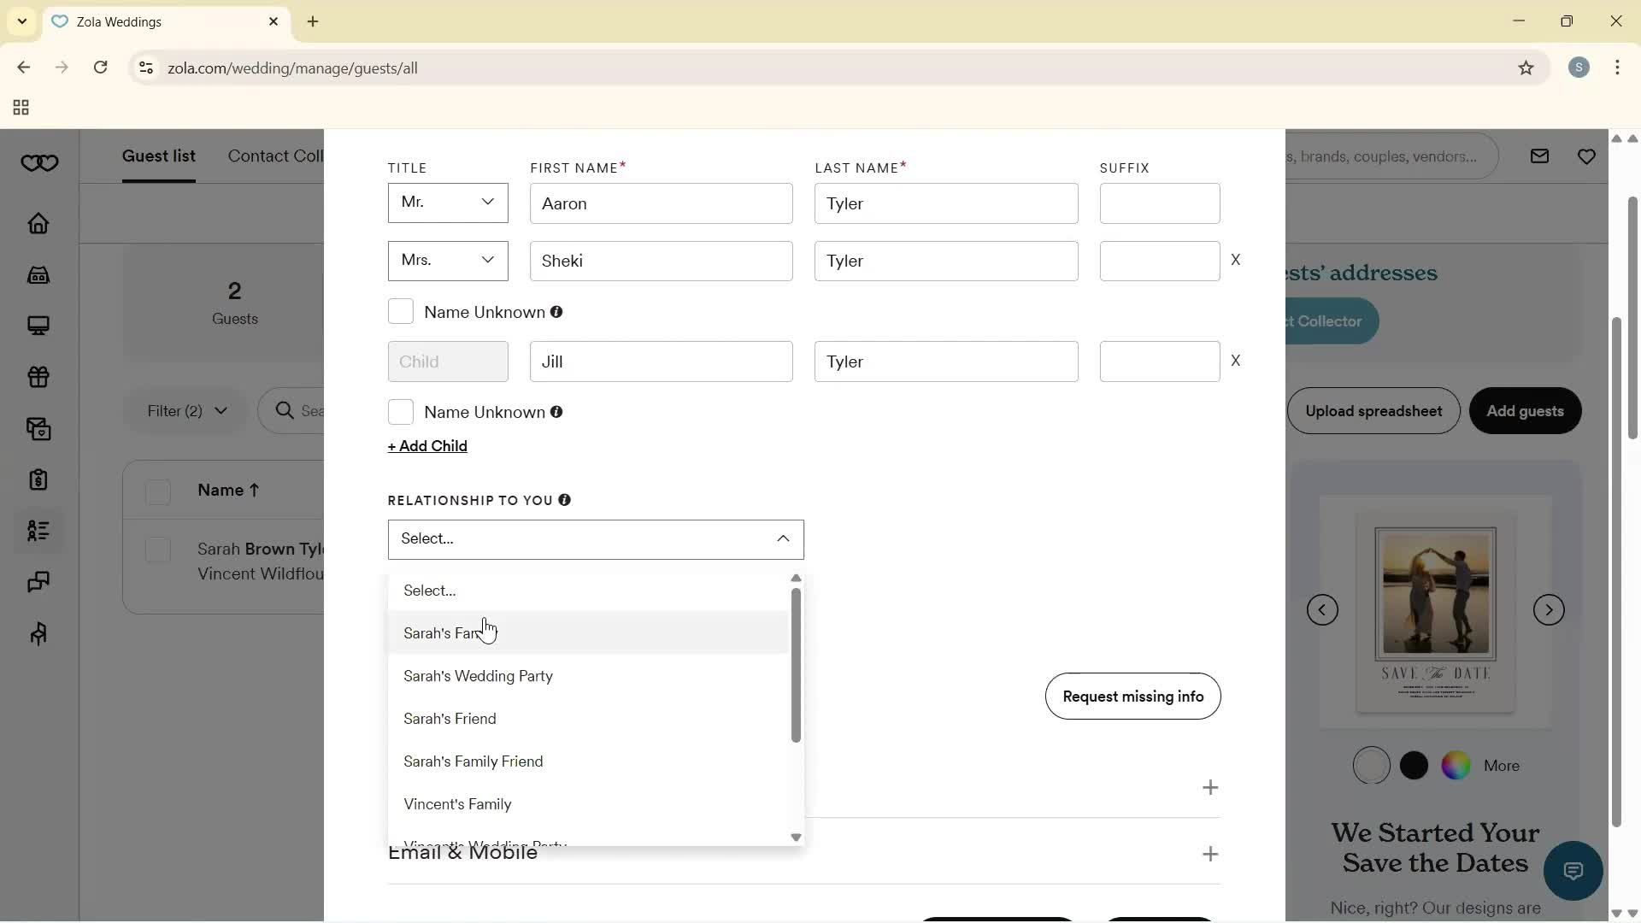Toggle the select-all checkbox above guest names
Viewport: 1641px width, 923px height.
pos(158,493)
